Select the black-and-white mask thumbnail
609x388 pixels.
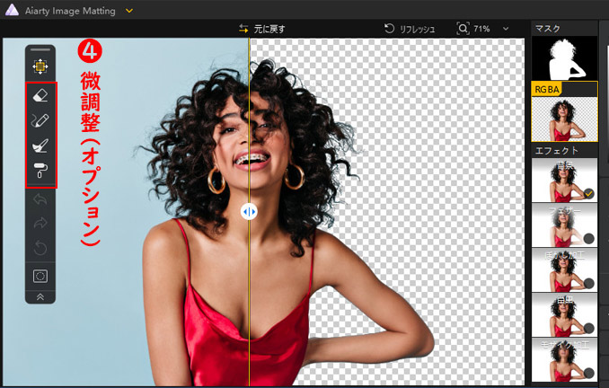click(x=566, y=59)
